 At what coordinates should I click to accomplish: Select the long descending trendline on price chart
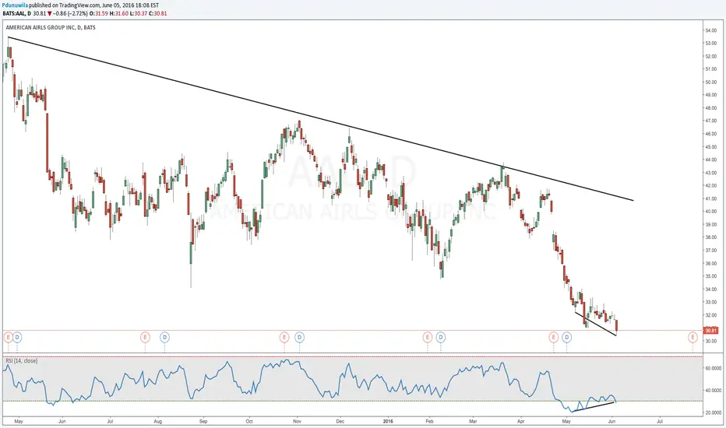320,118
